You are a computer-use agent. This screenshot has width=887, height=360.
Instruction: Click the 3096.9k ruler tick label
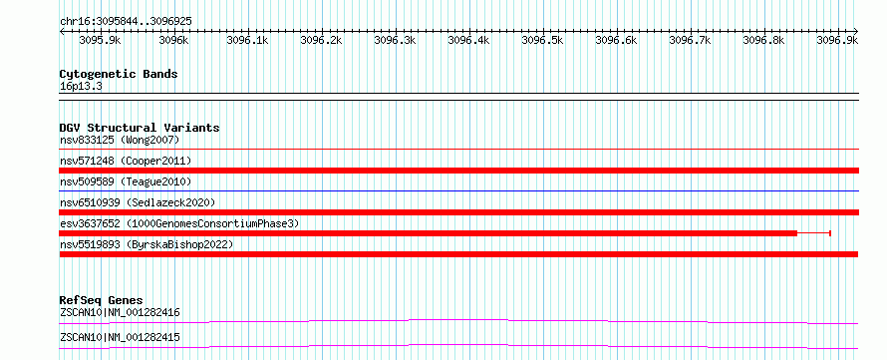click(x=838, y=40)
